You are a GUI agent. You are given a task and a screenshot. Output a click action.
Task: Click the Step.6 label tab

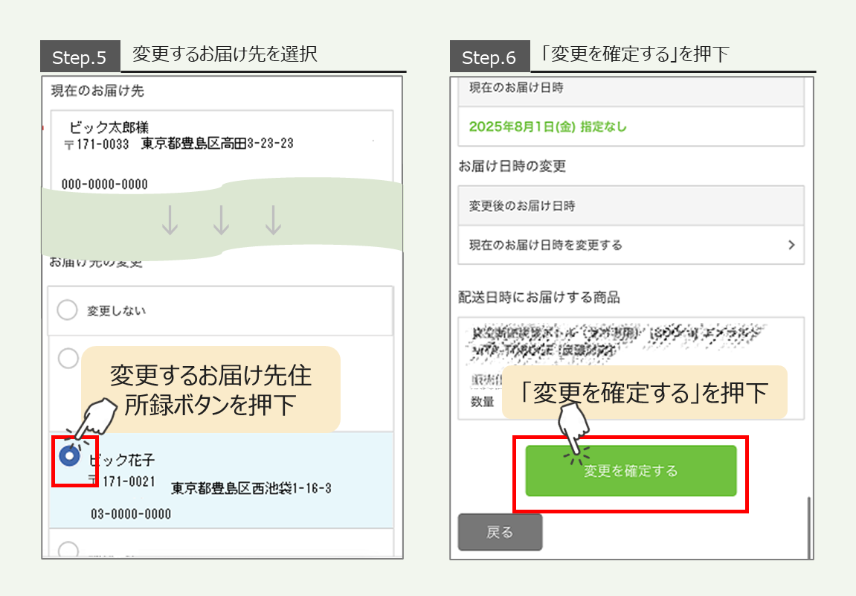coord(489,57)
